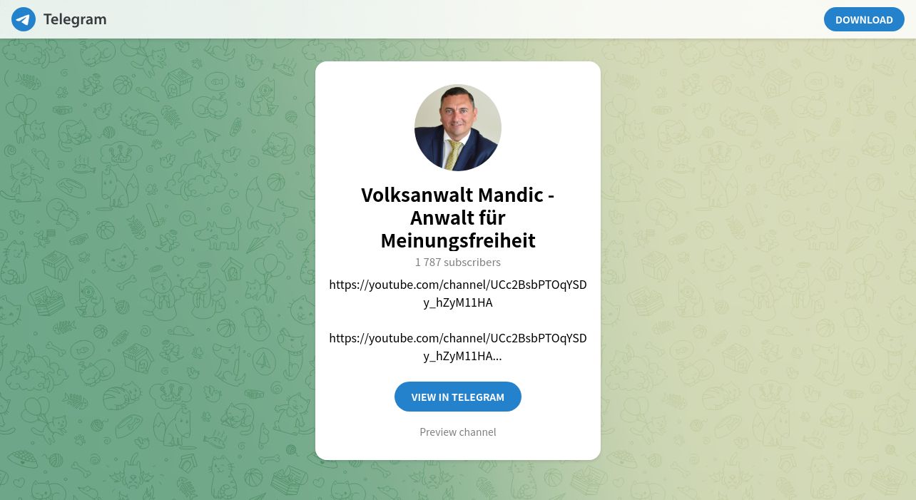Click the word 'Meinungsfreiheit' in title
The image size is (916, 500).
(x=458, y=240)
